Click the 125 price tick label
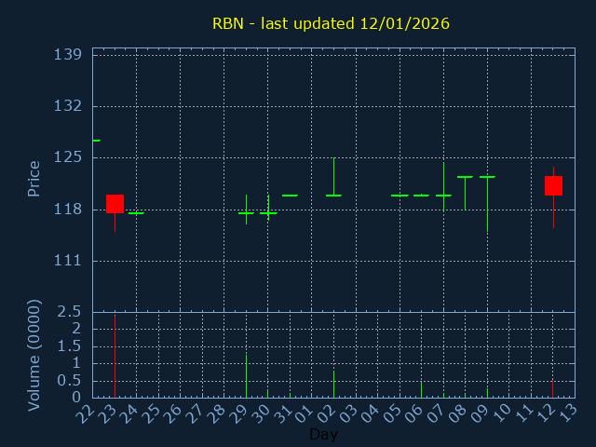The width and height of the screenshot is (596, 447). [70, 157]
